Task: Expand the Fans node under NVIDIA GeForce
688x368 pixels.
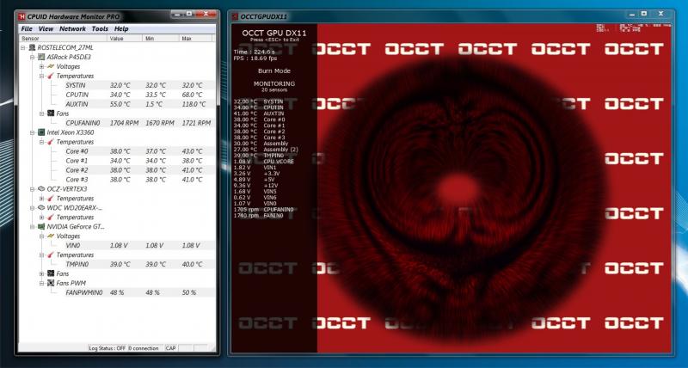Action: click(x=41, y=273)
